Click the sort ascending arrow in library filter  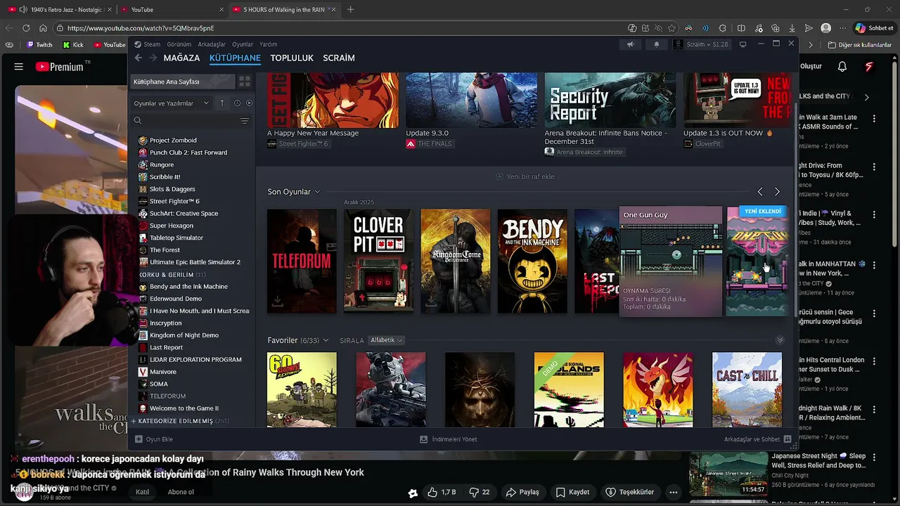222,103
